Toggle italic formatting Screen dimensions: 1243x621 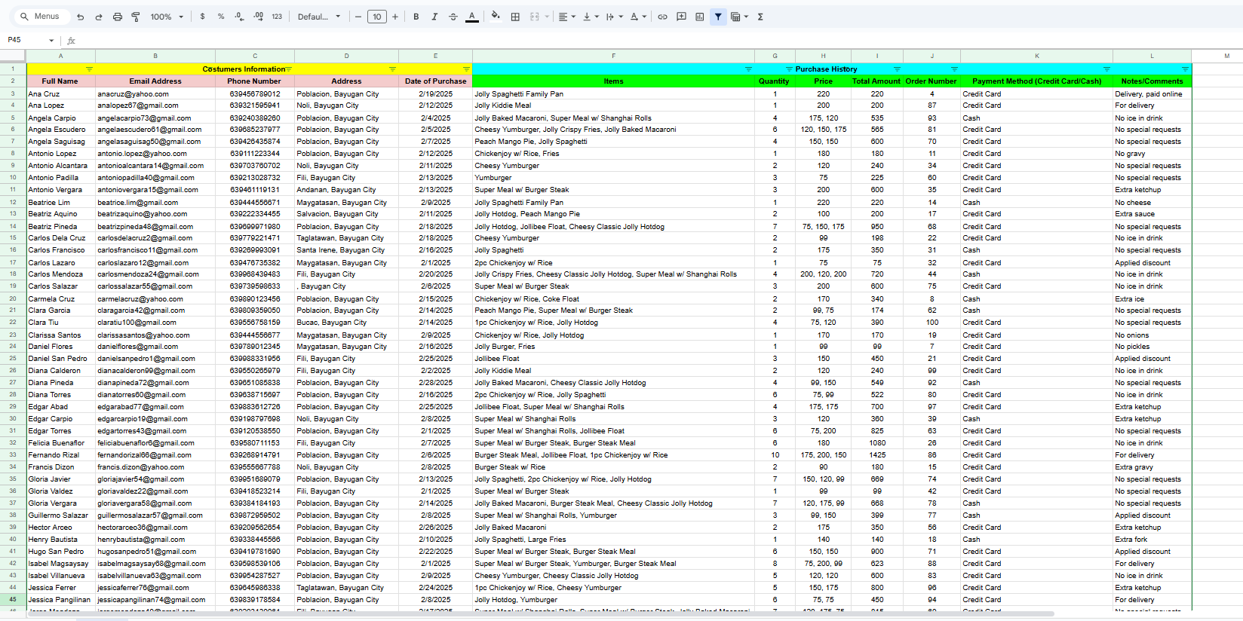pos(434,17)
